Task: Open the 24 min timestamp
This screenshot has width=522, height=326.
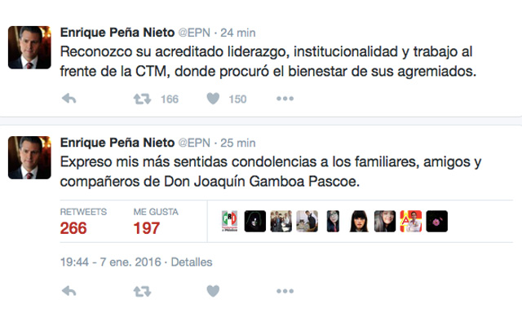Action: click(237, 33)
